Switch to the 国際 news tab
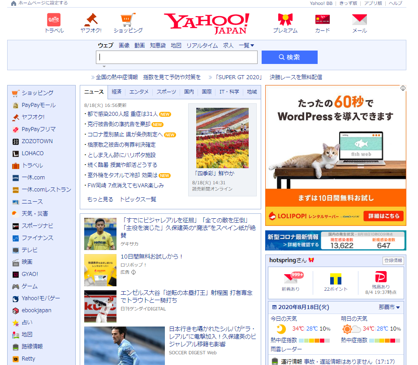This screenshot has width=418, height=365. [x=207, y=92]
